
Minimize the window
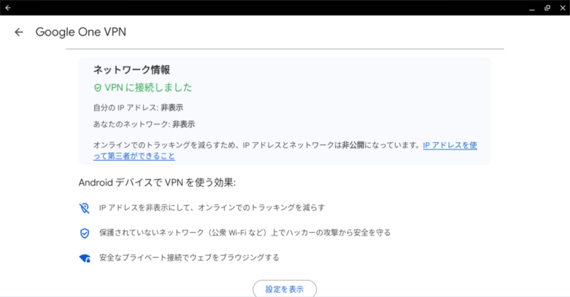(x=532, y=8)
